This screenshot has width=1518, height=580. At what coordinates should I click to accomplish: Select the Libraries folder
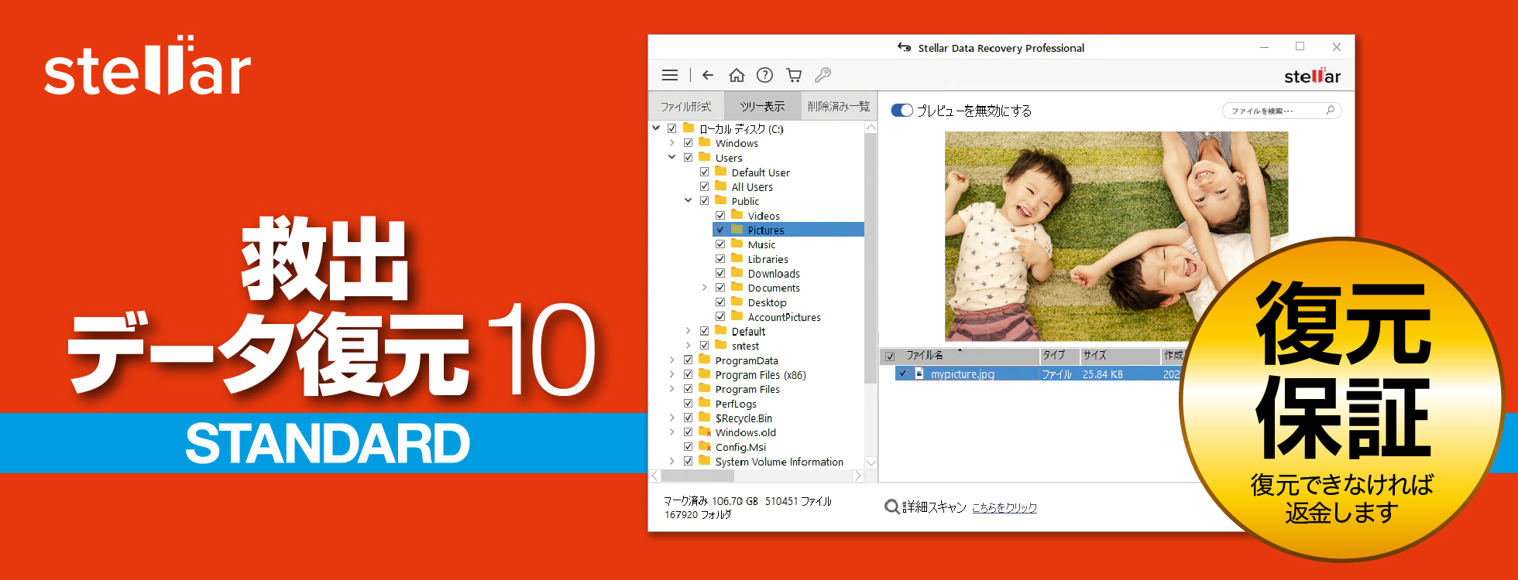768,259
